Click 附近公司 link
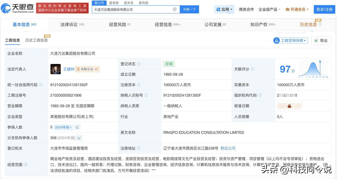Viewport: 337px width, 179px height. (228, 148)
